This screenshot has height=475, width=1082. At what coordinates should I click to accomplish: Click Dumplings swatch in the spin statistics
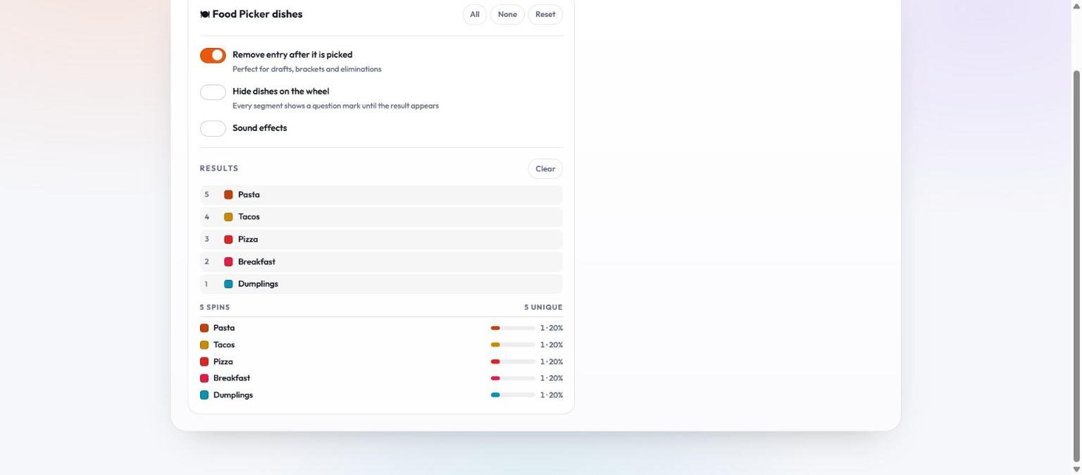click(x=204, y=395)
